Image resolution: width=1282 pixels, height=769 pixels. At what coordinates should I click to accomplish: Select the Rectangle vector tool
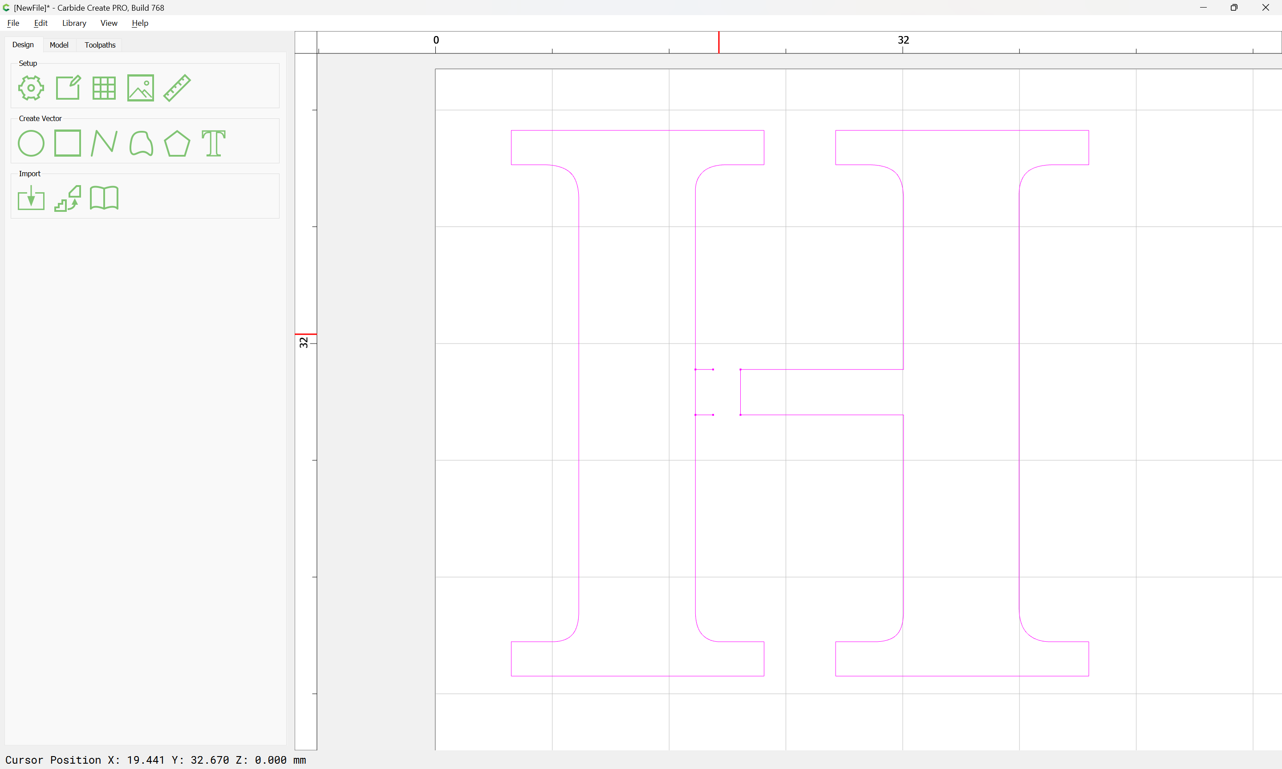(68, 143)
